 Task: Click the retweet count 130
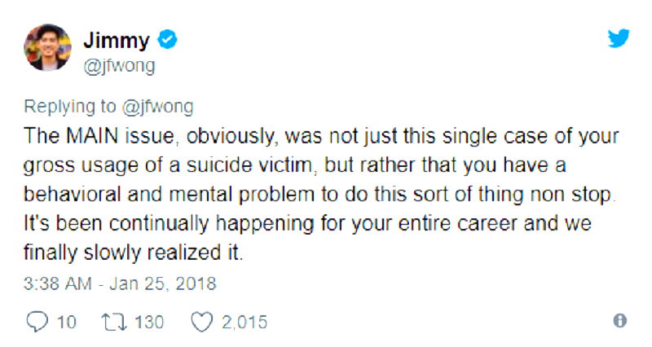click(x=148, y=322)
